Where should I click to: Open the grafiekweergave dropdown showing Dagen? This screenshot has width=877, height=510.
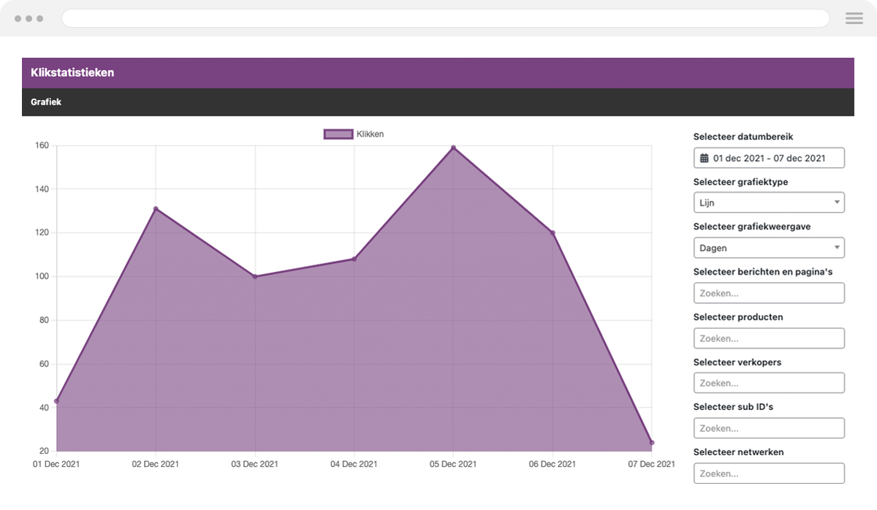(769, 248)
